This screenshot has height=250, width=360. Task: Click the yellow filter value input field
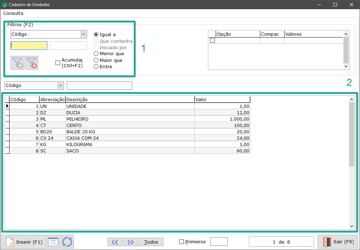point(29,46)
